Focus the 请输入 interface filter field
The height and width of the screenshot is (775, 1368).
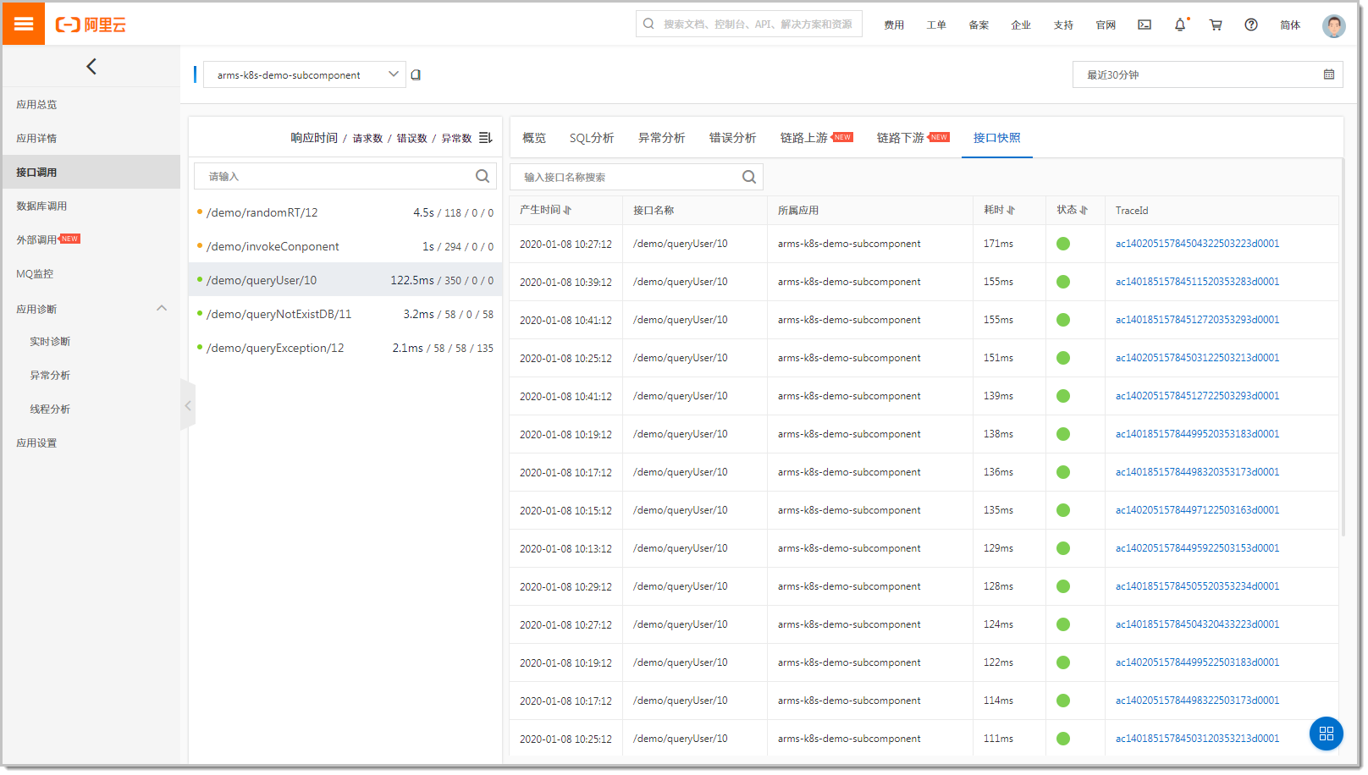pos(345,176)
